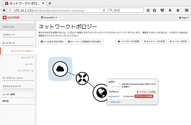
Task: Close the public network popup
Action: pos(156,81)
